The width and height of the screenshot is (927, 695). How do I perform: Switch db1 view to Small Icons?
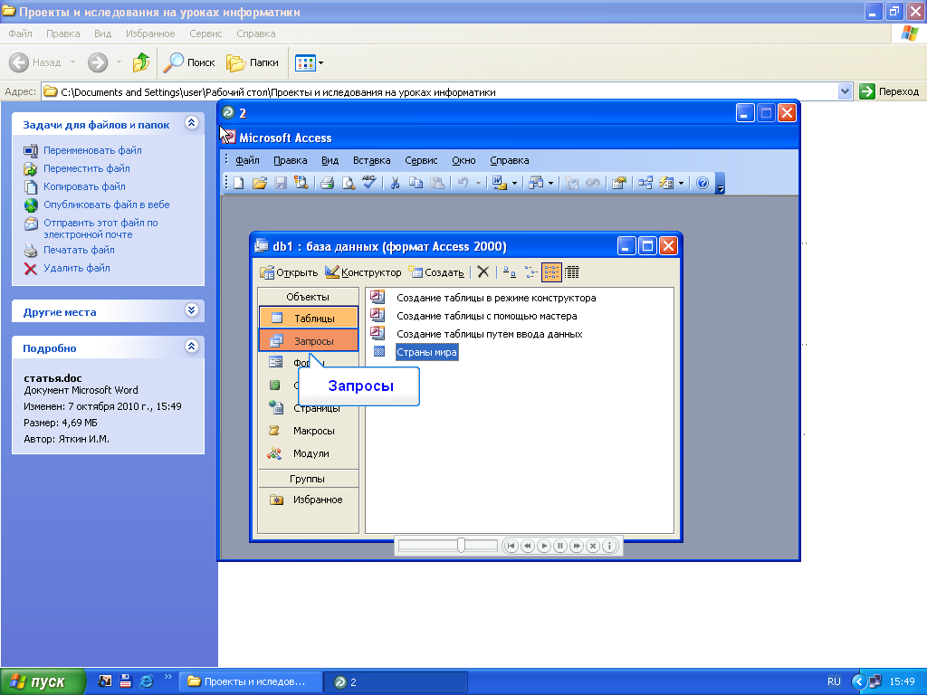pos(530,272)
